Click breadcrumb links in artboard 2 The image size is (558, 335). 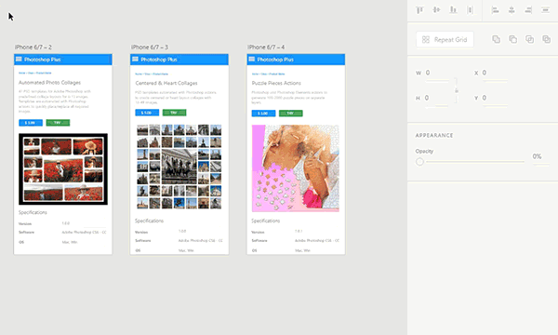[35, 73]
